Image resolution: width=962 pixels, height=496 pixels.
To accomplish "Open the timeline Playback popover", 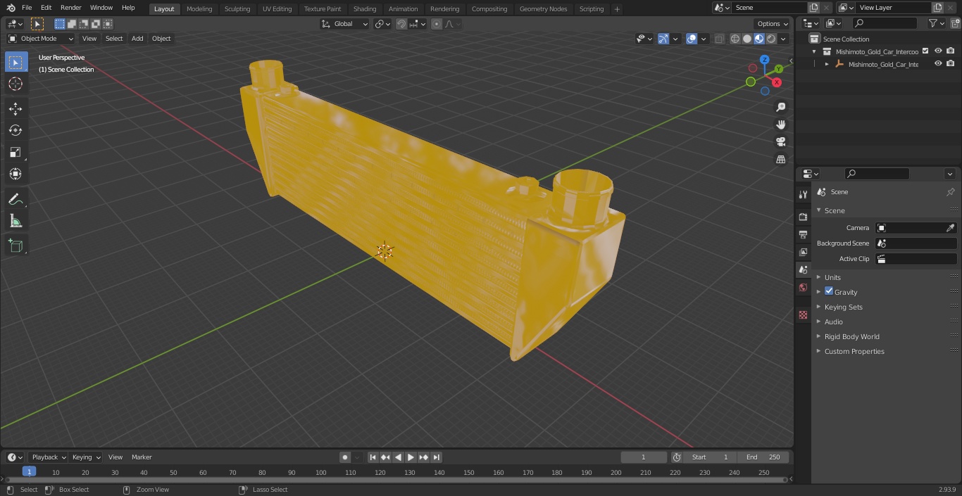I will click(x=49, y=457).
